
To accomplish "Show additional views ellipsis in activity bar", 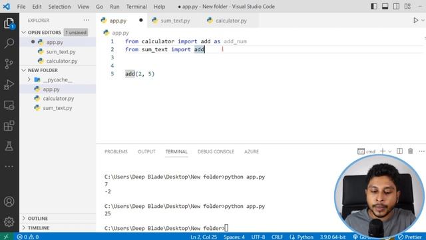I will pyautogui.click(x=9, y=166).
